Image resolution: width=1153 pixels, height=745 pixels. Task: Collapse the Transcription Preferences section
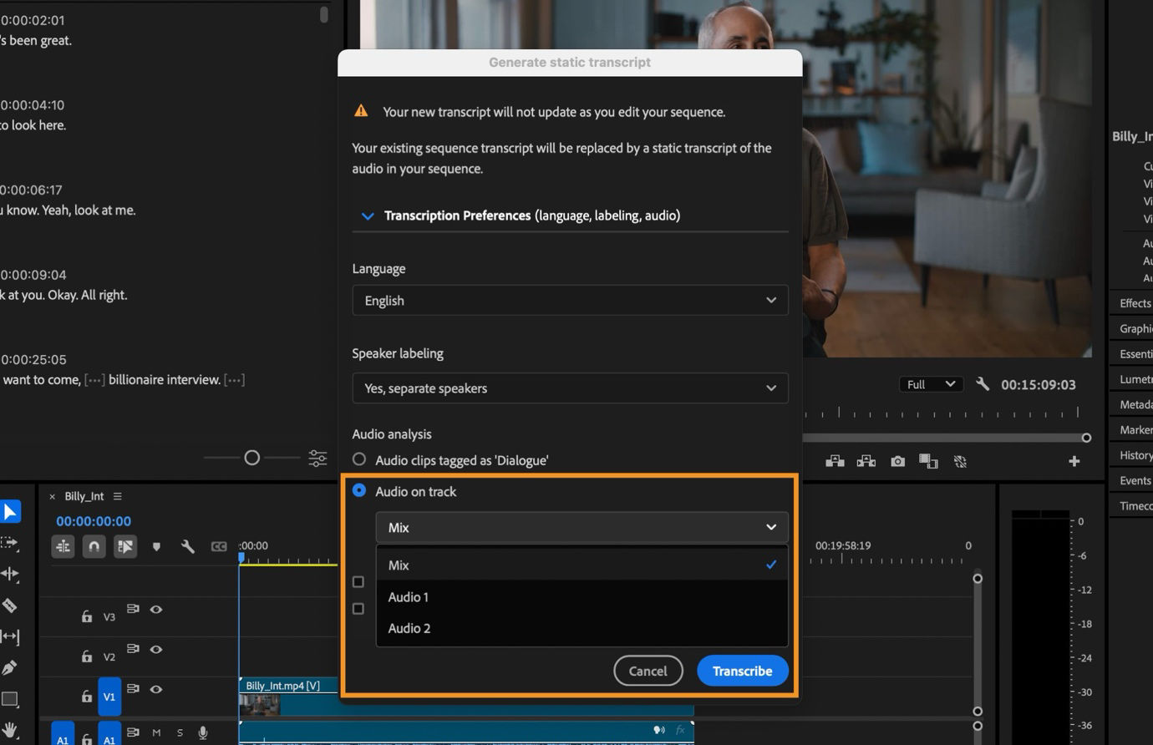click(368, 215)
